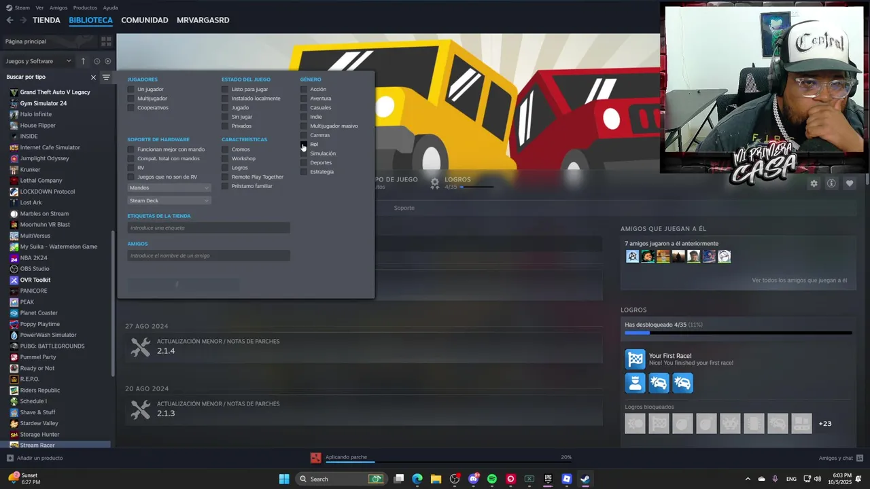The height and width of the screenshot is (489, 870).
Task: Open the 'Mandos' dropdown
Action: 169,187
